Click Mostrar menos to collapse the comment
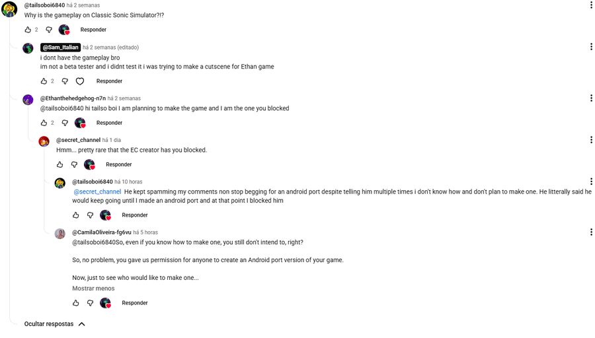Viewport: 595px width, 338px height. 93,288
